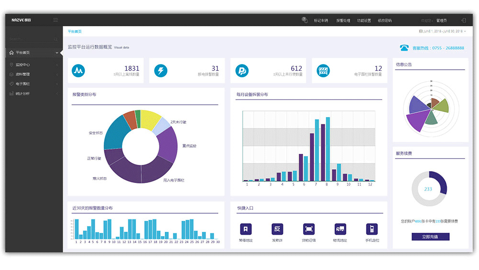Expand the 监控中心 sidebar menu

click(x=34, y=65)
